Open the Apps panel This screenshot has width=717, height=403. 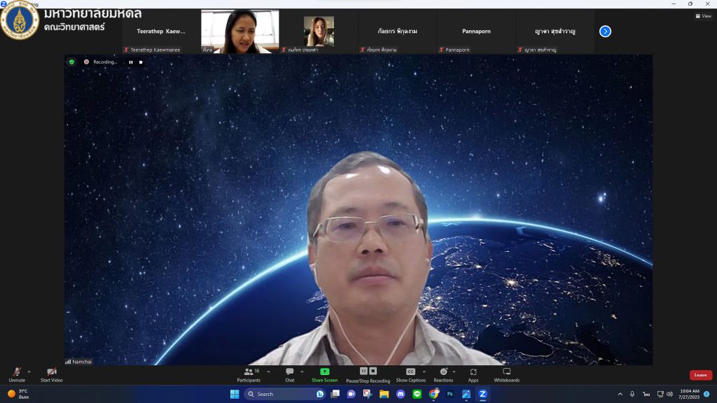pos(473,372)
